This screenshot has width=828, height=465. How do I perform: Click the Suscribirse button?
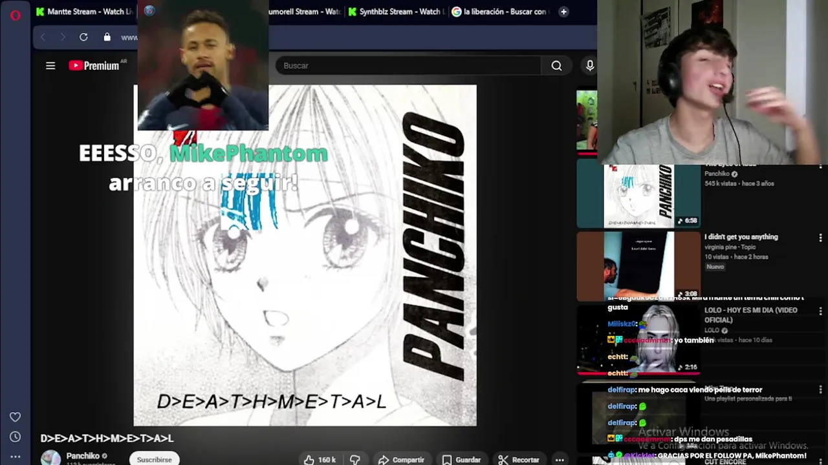(154, 459)
